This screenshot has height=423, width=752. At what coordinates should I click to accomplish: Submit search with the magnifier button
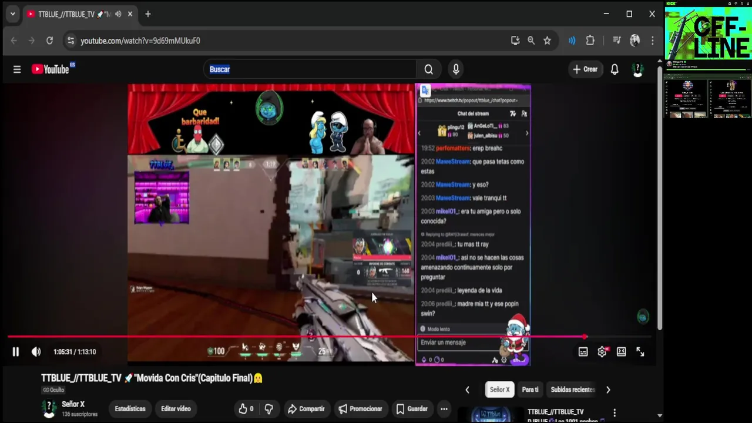coord(429,69)
